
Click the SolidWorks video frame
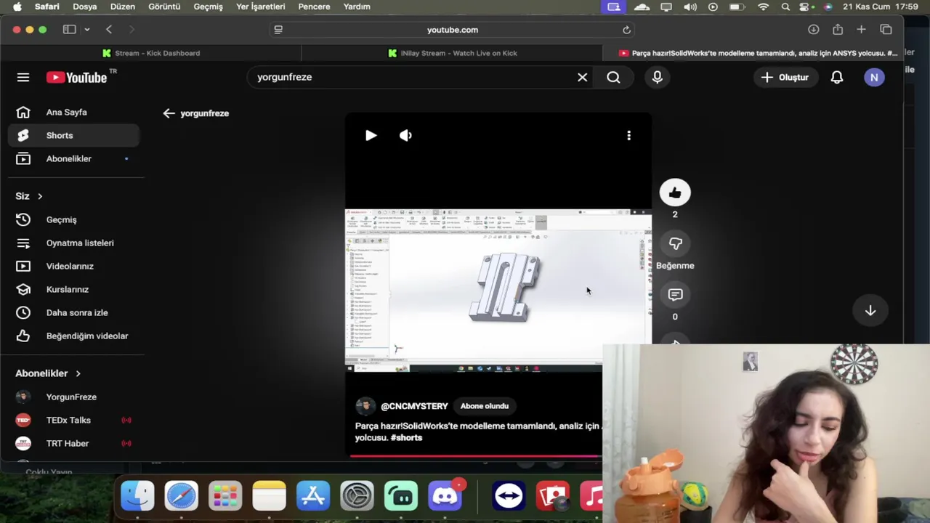click(498, 291)
